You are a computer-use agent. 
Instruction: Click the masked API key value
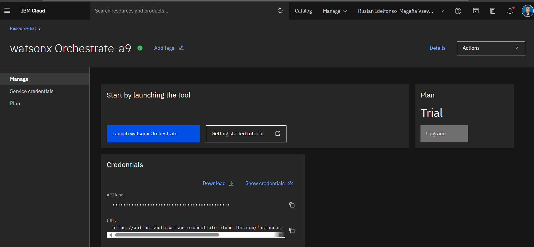171,205
